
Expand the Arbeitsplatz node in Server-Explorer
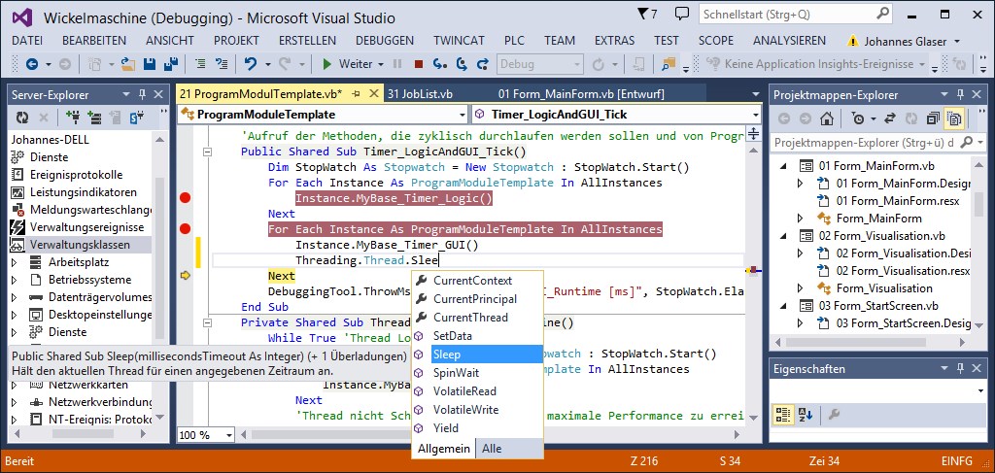(14, 262)
